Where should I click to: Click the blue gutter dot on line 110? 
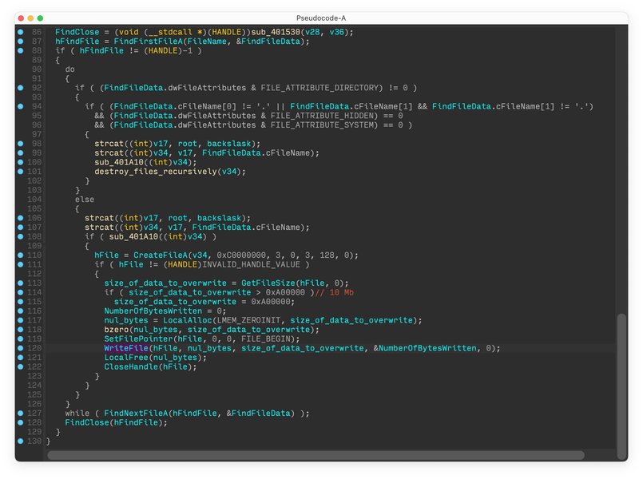click(x=20, y=255)
